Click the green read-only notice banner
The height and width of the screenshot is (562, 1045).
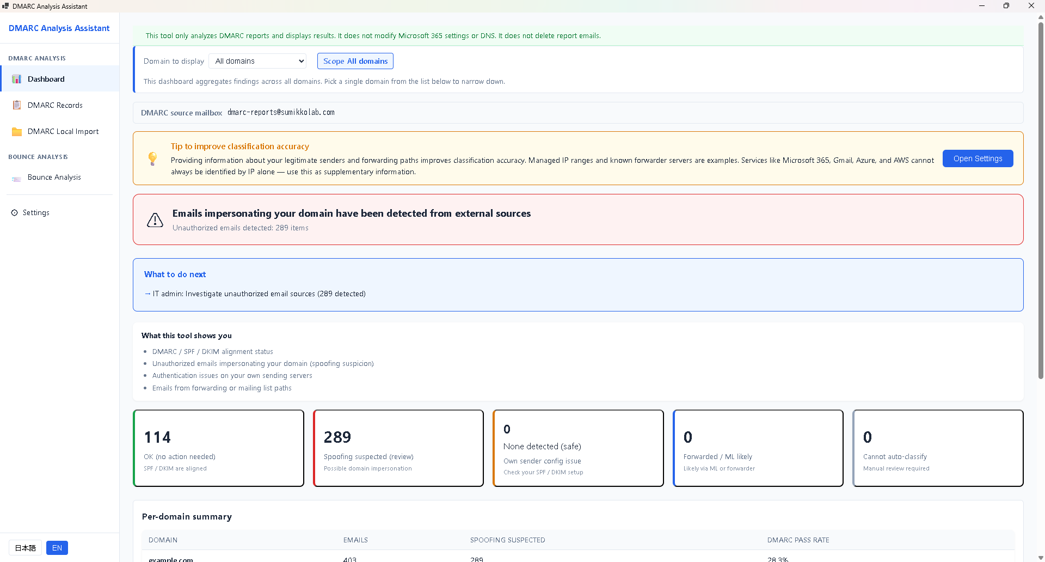(x=578, y=35)
